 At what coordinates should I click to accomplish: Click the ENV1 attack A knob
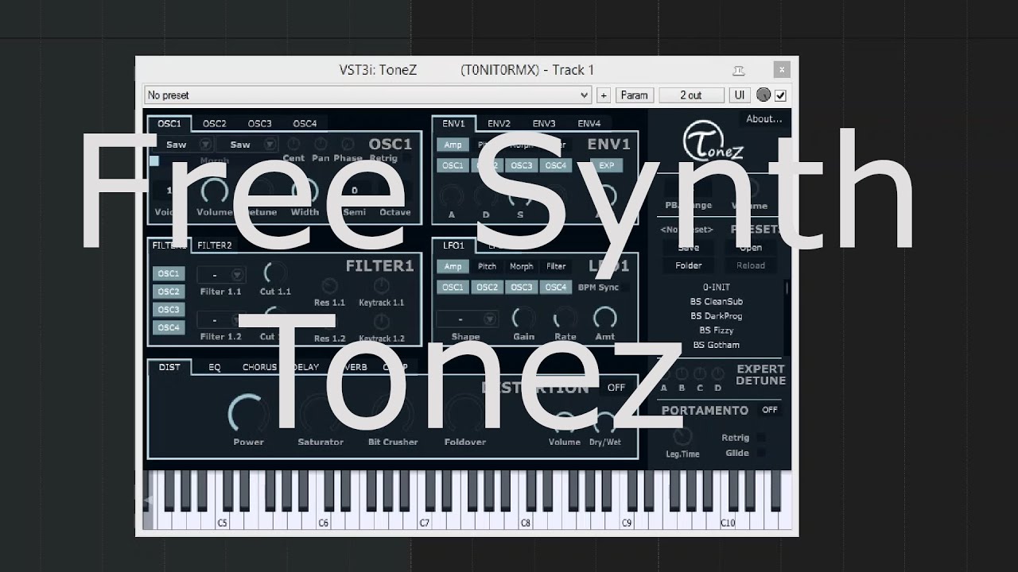pos(452,196)
